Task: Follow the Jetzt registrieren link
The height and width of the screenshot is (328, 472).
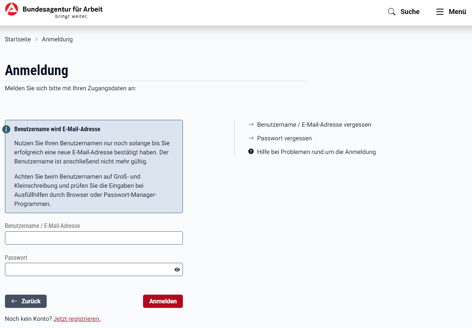Action: 77,319
